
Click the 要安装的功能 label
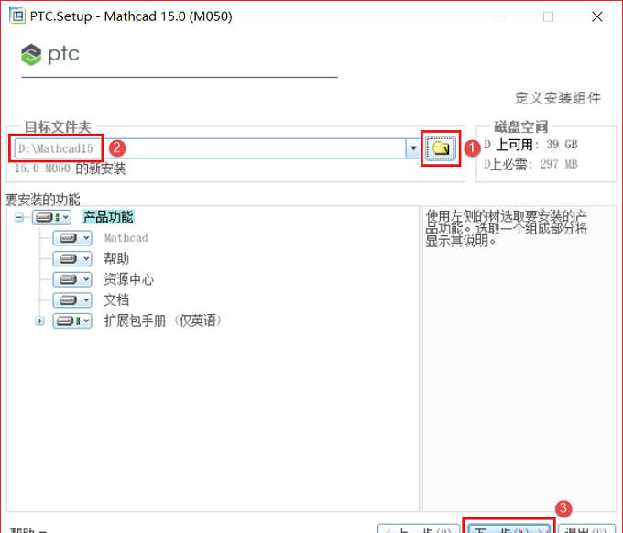click(43, 199)
